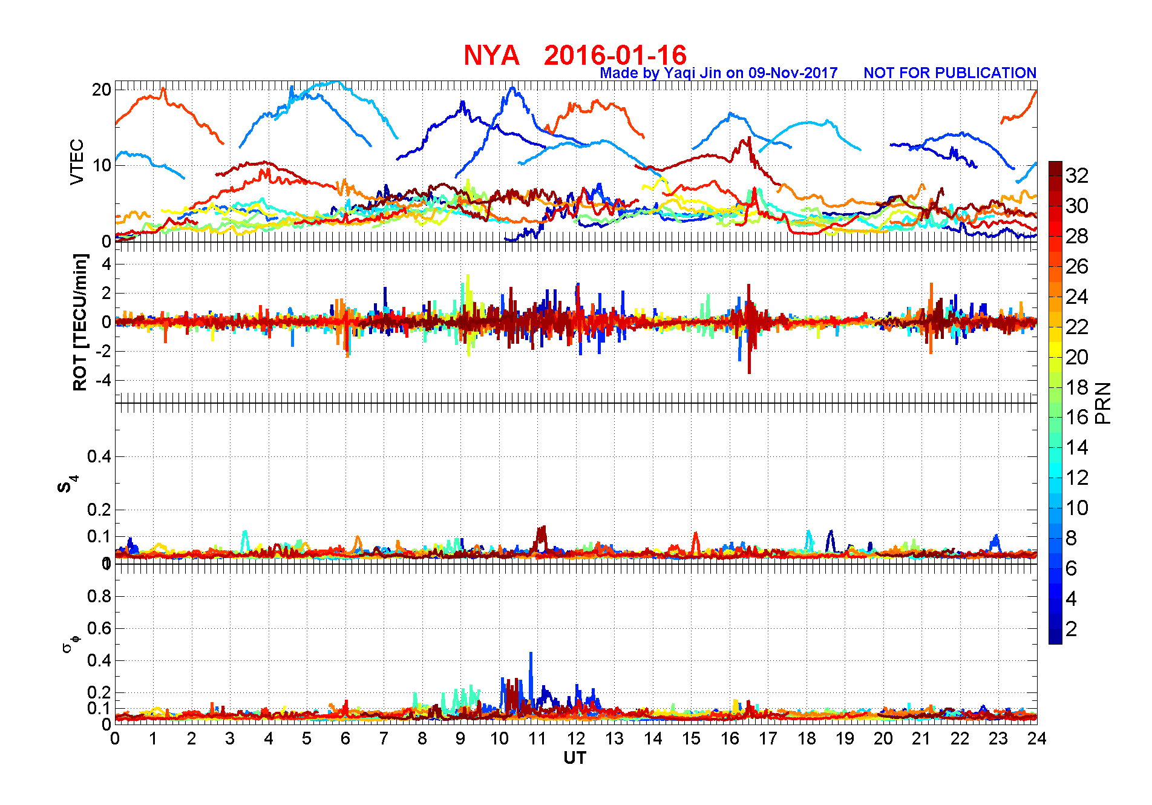
Task: Click the VTEC blue peak near 10.3 UT
Action: point(513,90)
